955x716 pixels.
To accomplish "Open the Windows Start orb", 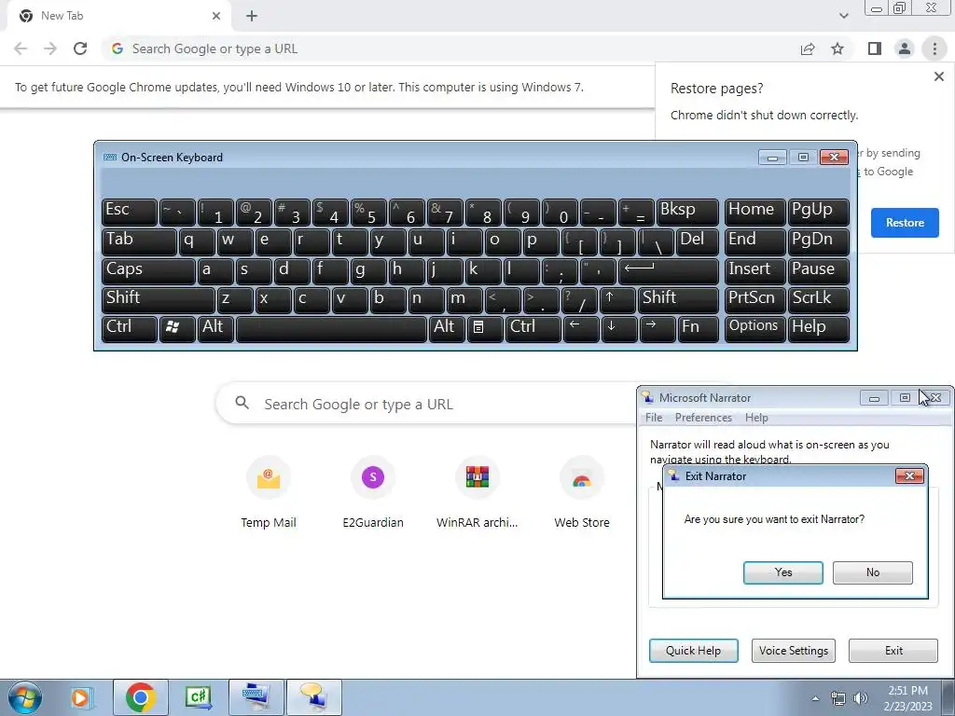I will coord(24,697).
